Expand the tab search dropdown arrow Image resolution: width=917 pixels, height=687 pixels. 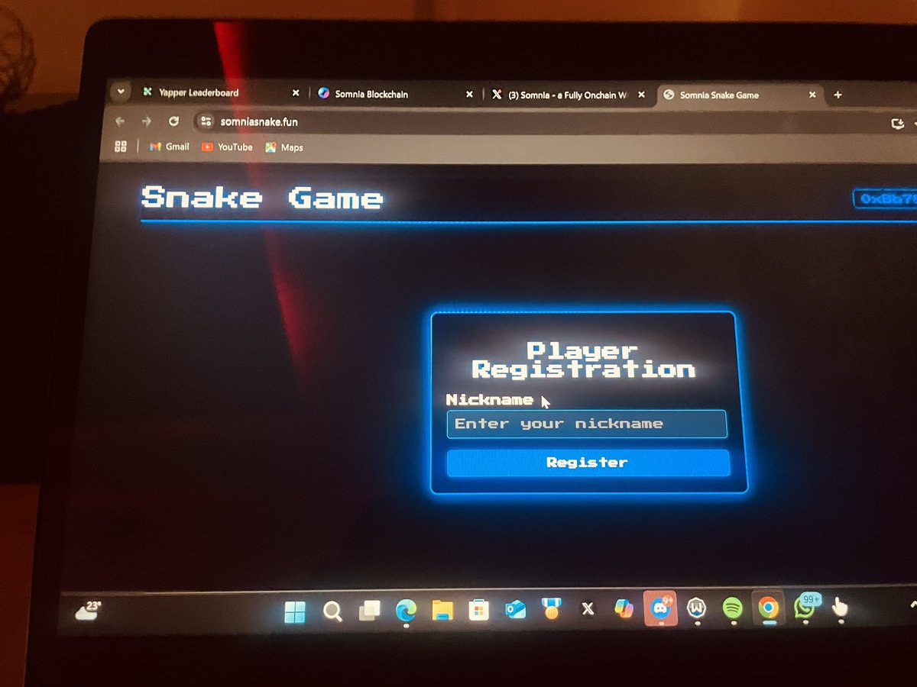120,92
